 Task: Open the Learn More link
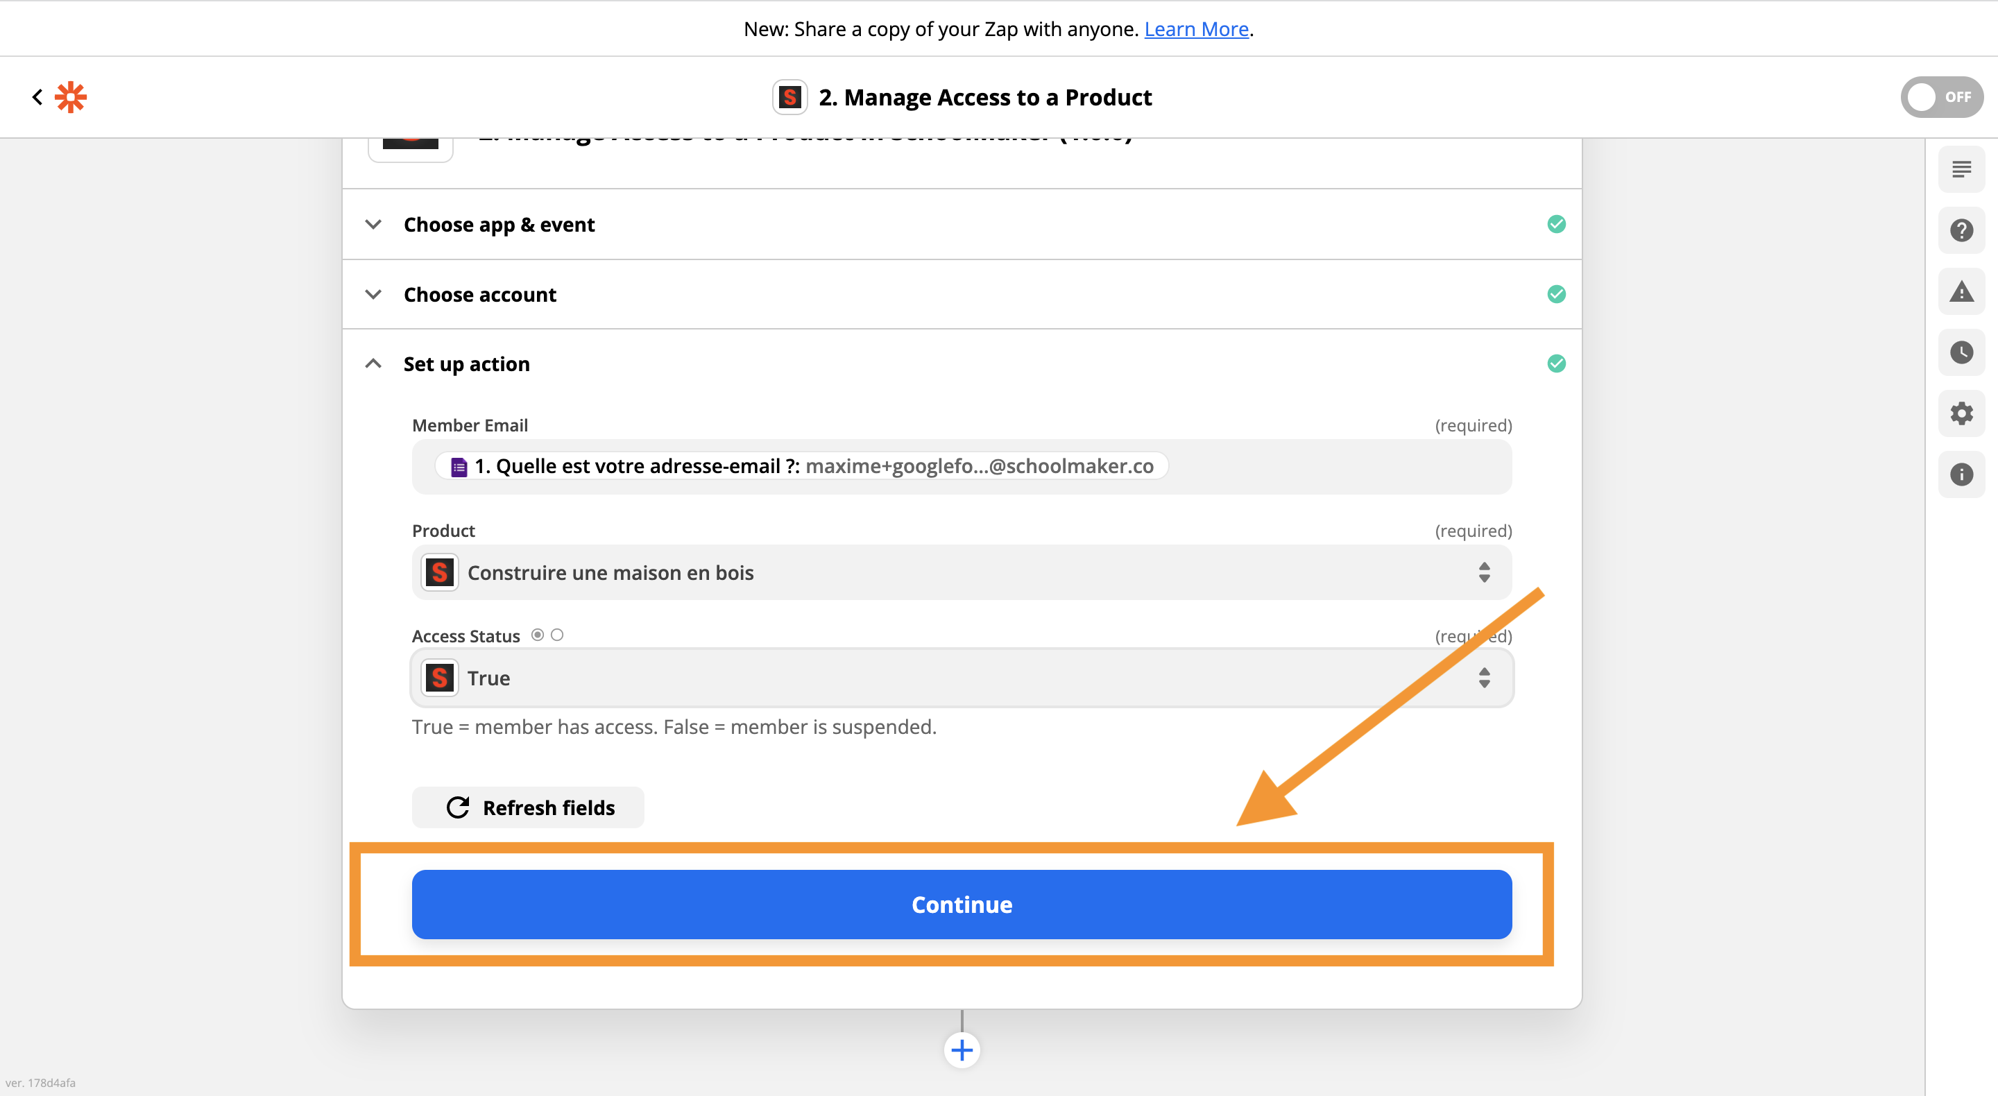(x=1196, y=28)
